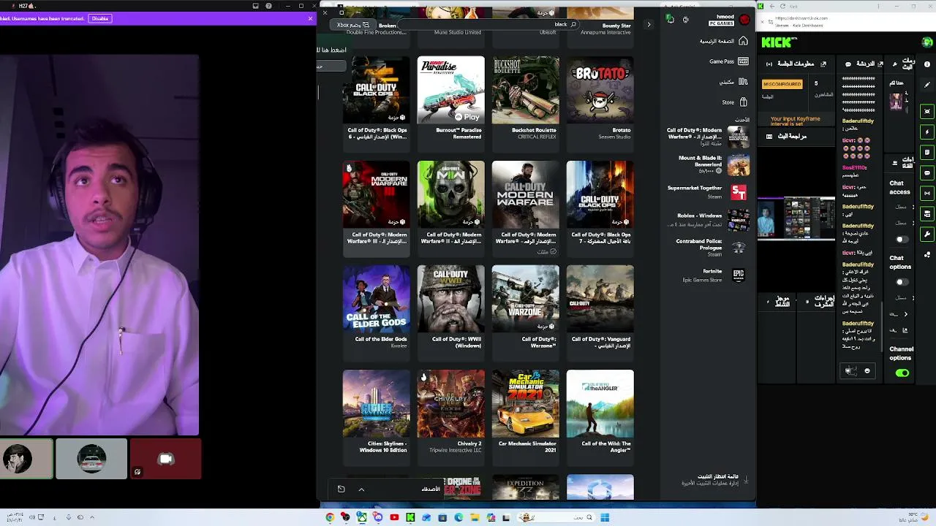936x526 pixels.
Task: Open Fortnite in the recent games list
Action: (706, 275)
